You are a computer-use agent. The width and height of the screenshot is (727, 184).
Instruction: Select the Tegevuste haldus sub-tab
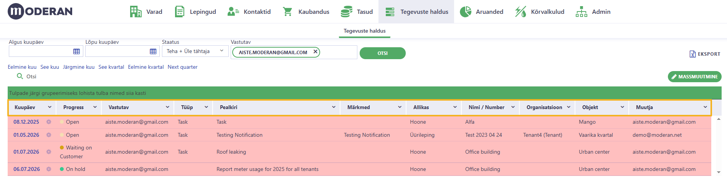coord(365,31)
